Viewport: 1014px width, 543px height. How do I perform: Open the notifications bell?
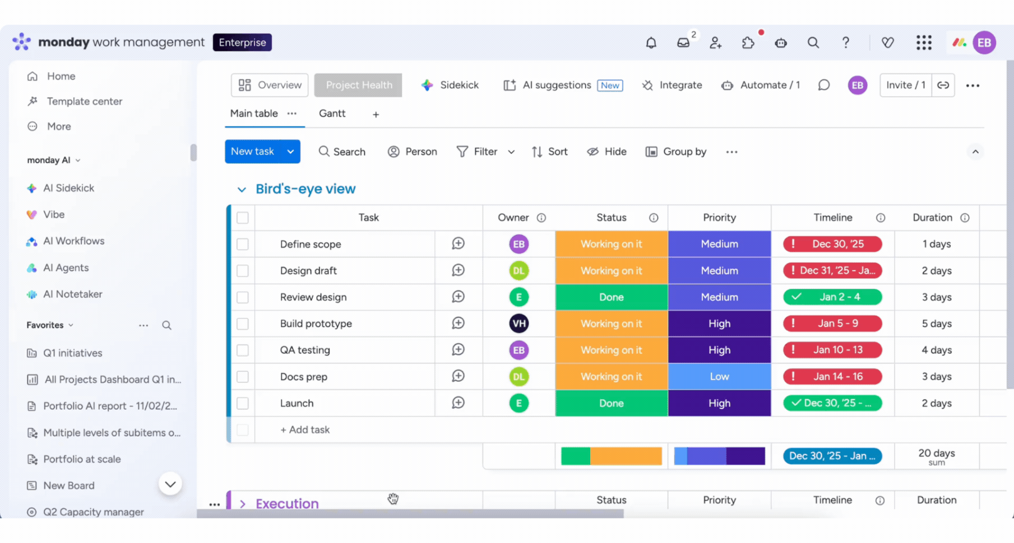[x=651, y=43]
